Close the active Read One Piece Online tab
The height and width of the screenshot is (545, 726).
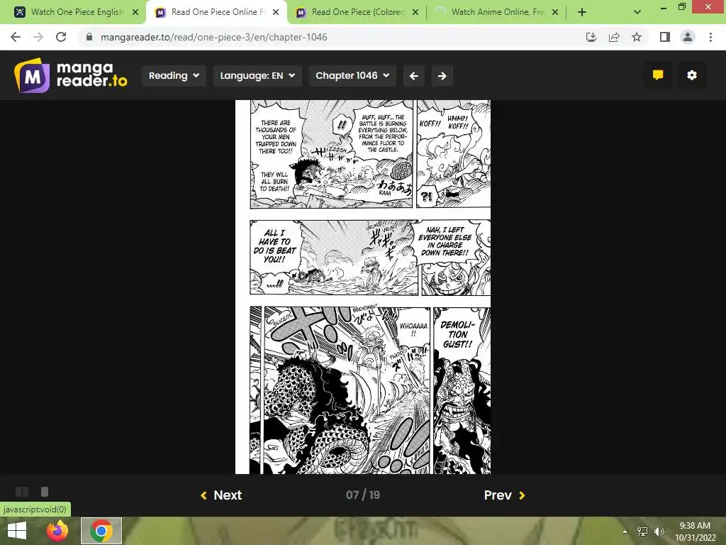coord(276,12)
